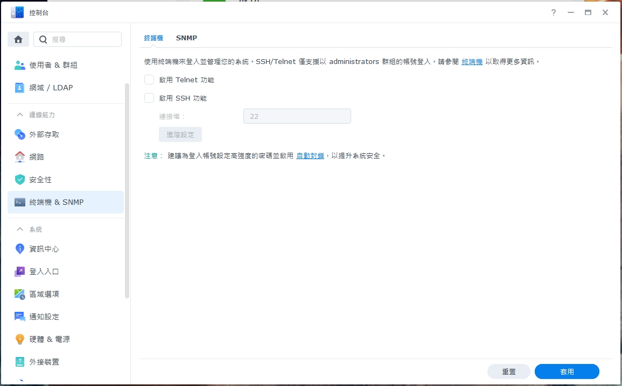Image resolution: width=622 pixels, height=386 pixels.
Task: Collapse the 連線能力 section
Action: pyautogui.click(x=19, y=115)
